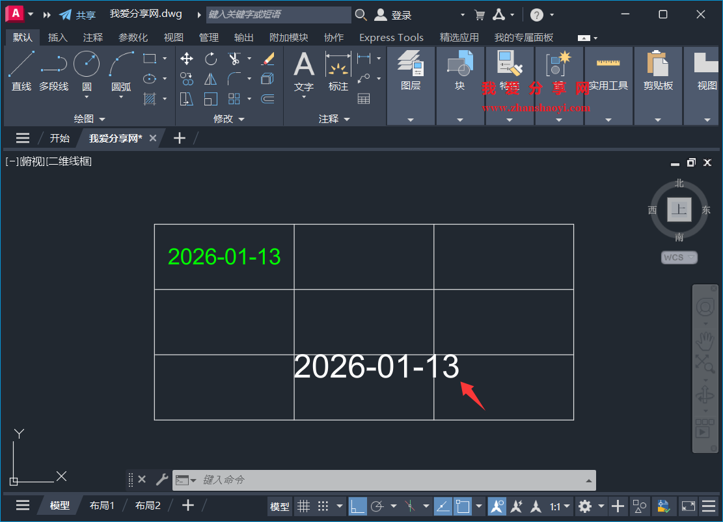Image resolution: width=723 pixels, height=522 pixels.
Task: Switch to the 插入 ribbon tab
Action: 58,37
